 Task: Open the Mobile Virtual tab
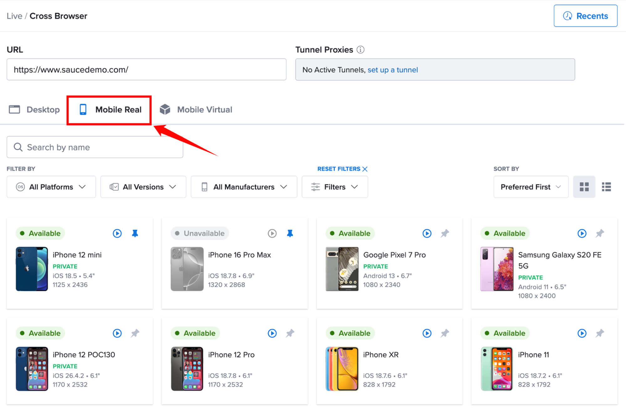(x=196, y=110)
